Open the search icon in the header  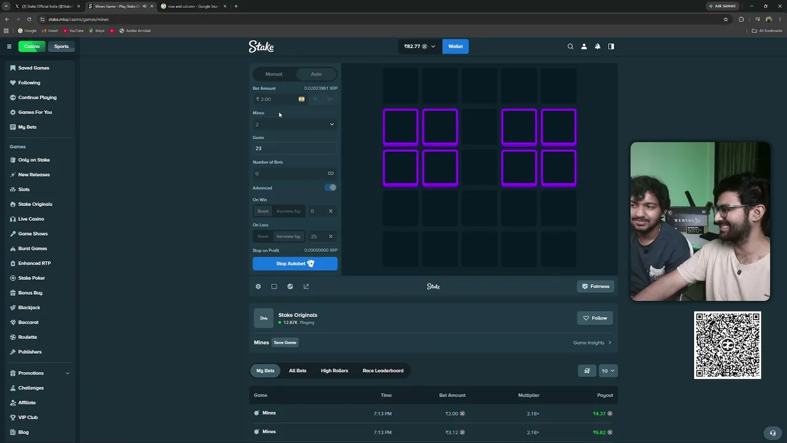click(x=571, y=46)
